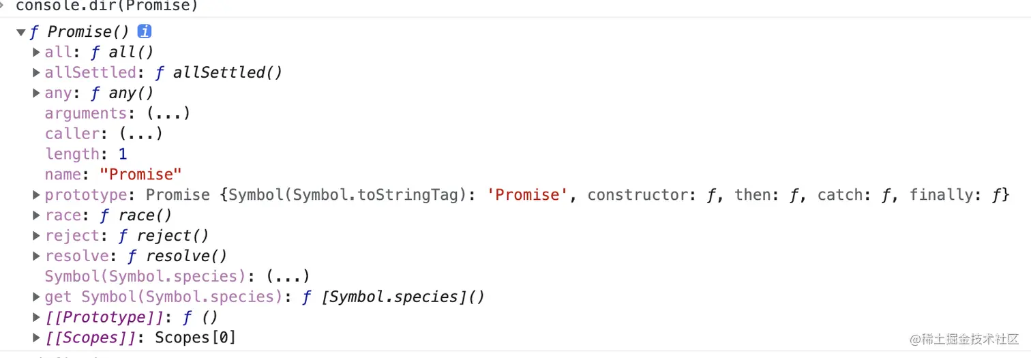Expand the resolve: f resolve() property

pyautogui.click(x=36, y=256)
